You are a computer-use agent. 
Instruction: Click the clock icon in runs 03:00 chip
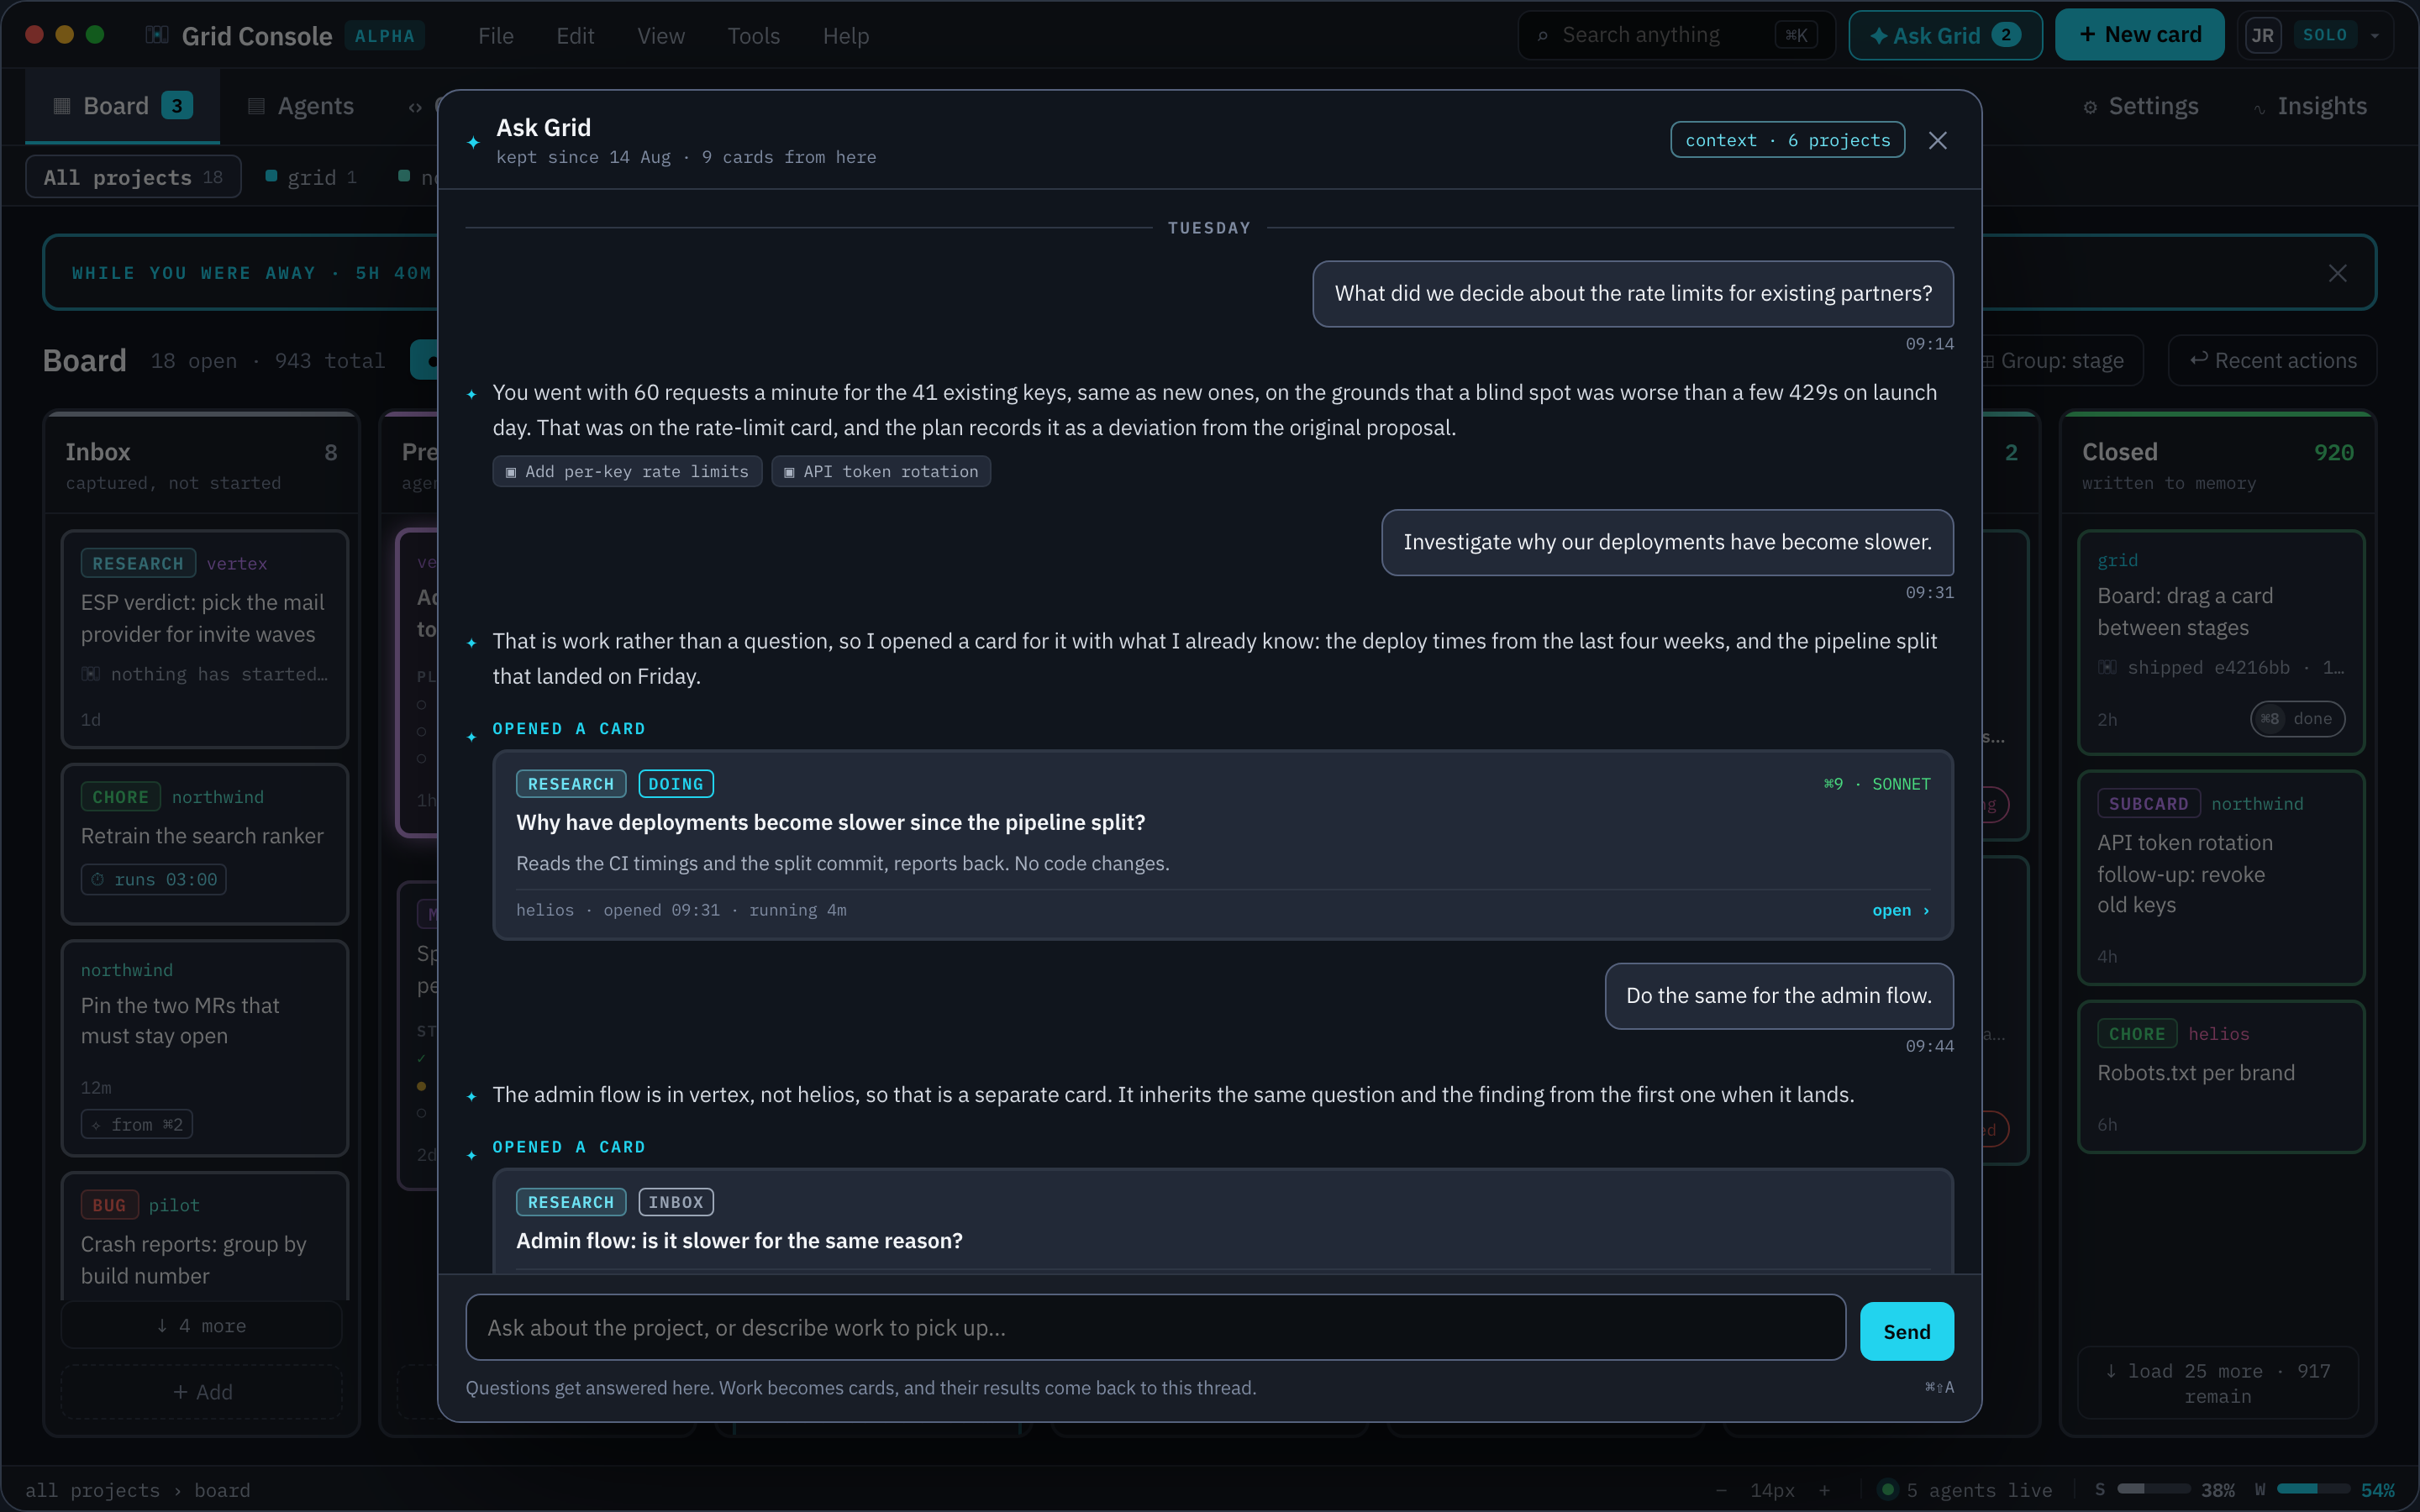tap(98, 879)
